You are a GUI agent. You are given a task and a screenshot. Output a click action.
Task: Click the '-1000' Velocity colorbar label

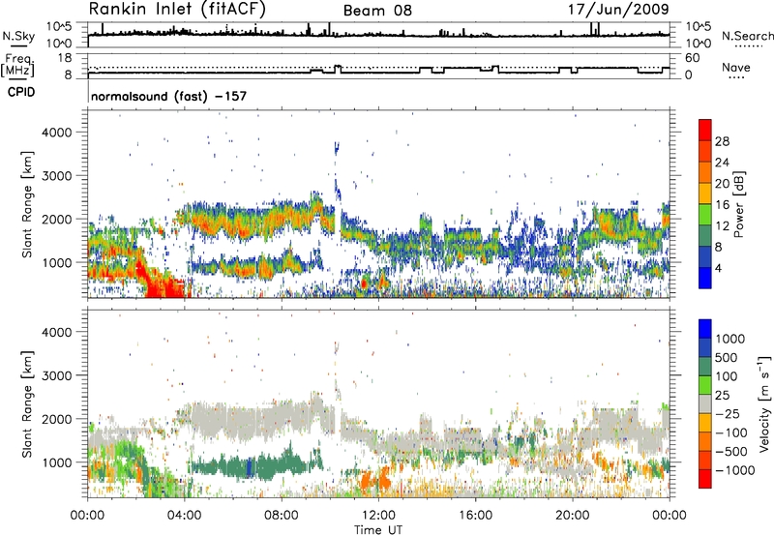[734, 470]
